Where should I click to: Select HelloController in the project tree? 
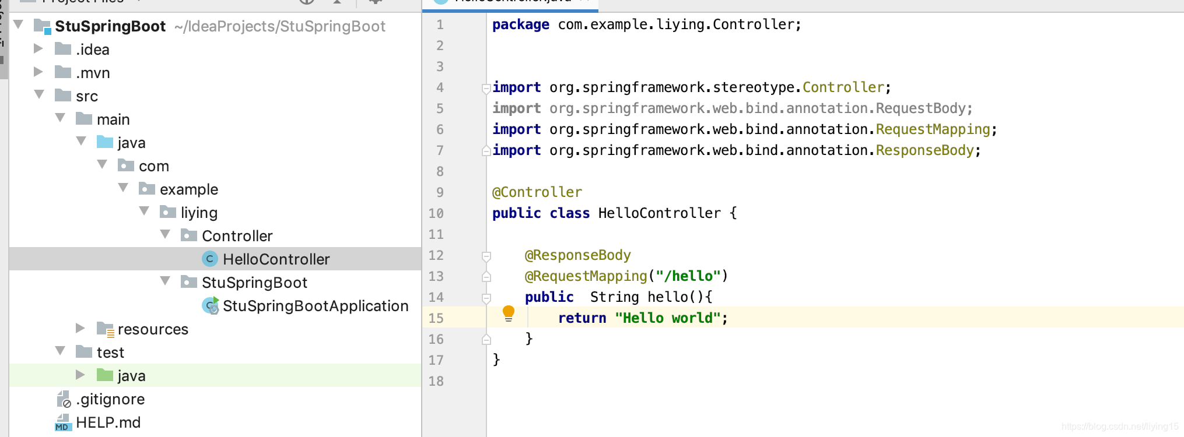coord(276,259)
